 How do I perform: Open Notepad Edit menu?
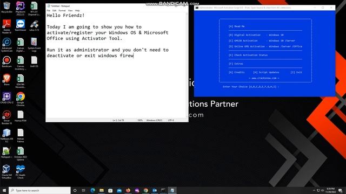pos(54,11)
